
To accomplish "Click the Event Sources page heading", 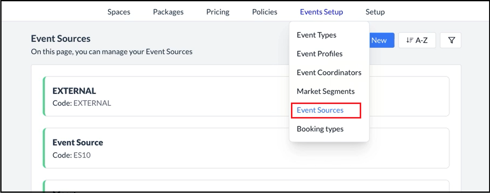I will tap(61, 39).
